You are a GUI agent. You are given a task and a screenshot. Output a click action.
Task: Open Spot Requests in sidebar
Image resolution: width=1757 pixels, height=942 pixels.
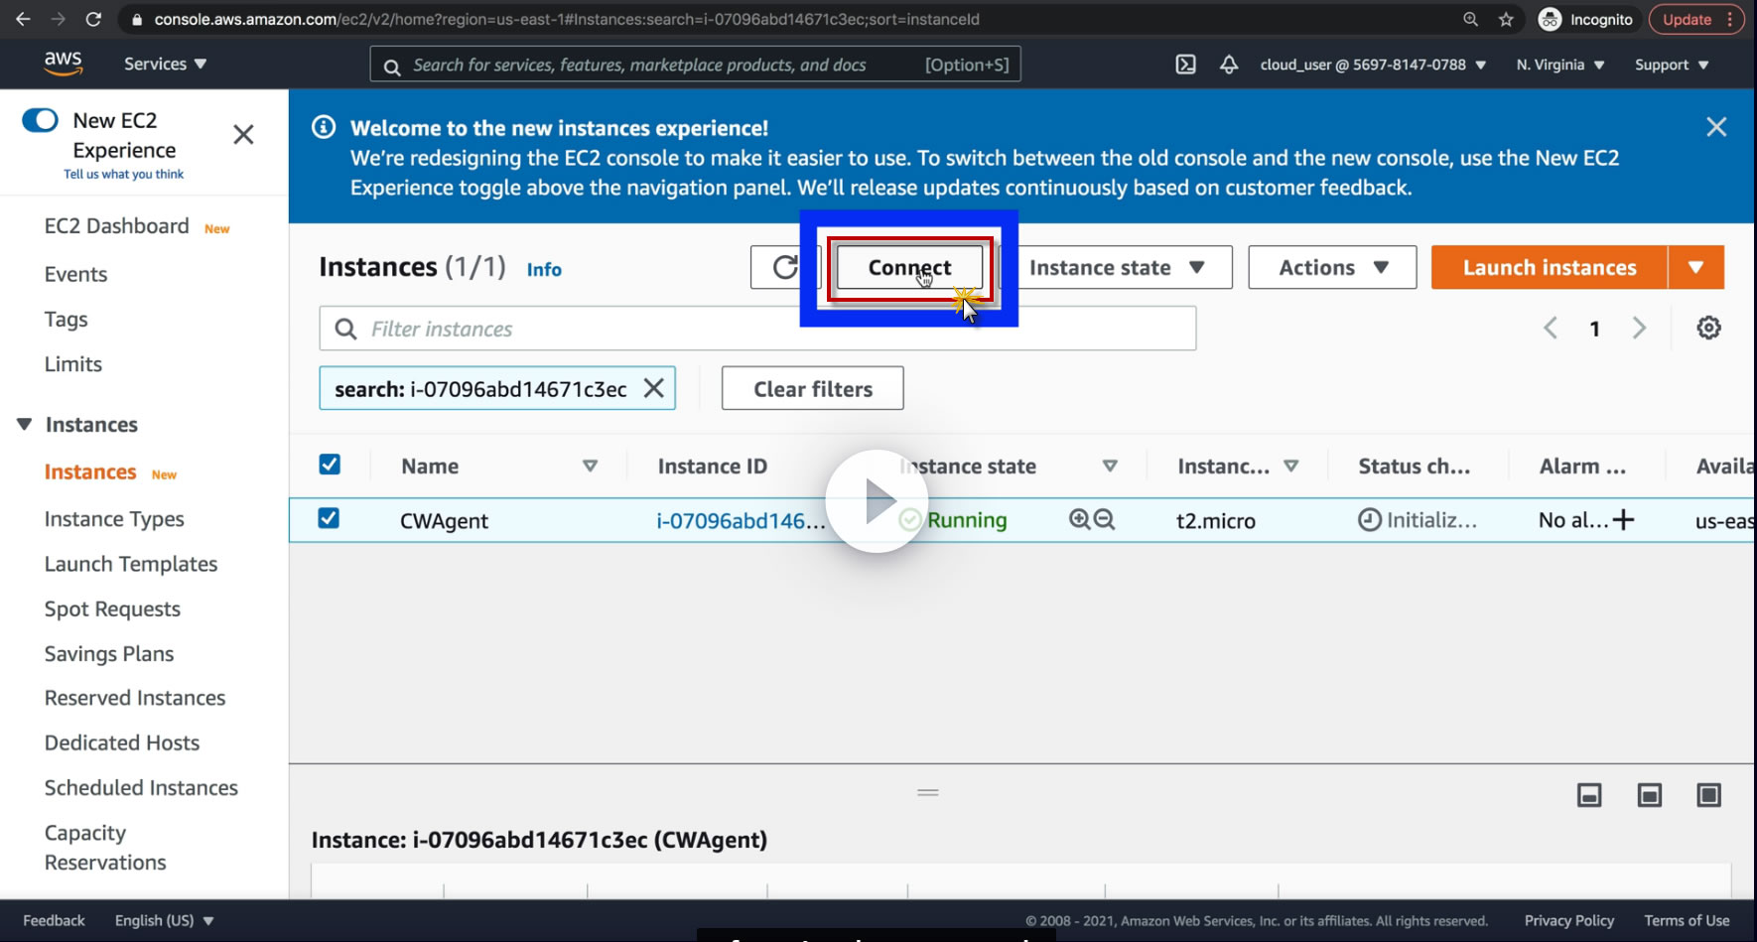(x=112, y=609)
